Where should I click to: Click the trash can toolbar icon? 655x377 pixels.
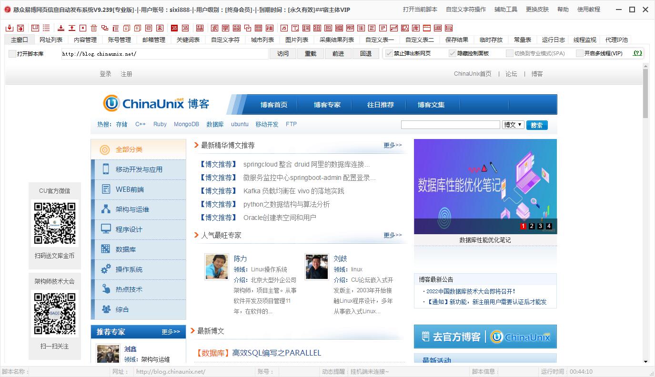click(x=94, y=28)
